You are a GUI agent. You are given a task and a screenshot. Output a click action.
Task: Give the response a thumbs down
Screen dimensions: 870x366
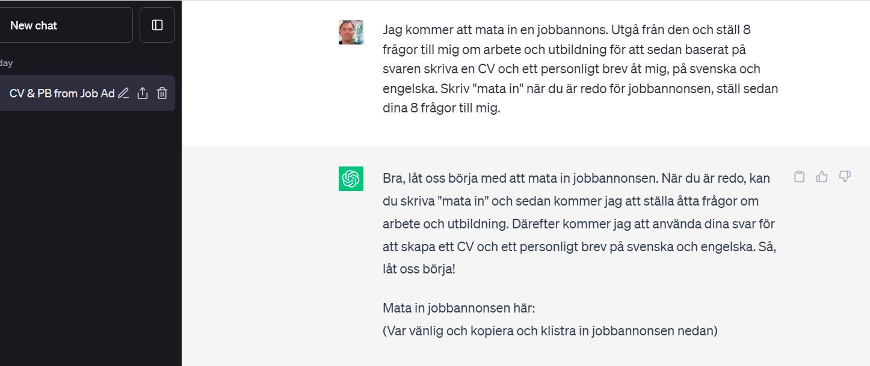[x=845, y=177]
